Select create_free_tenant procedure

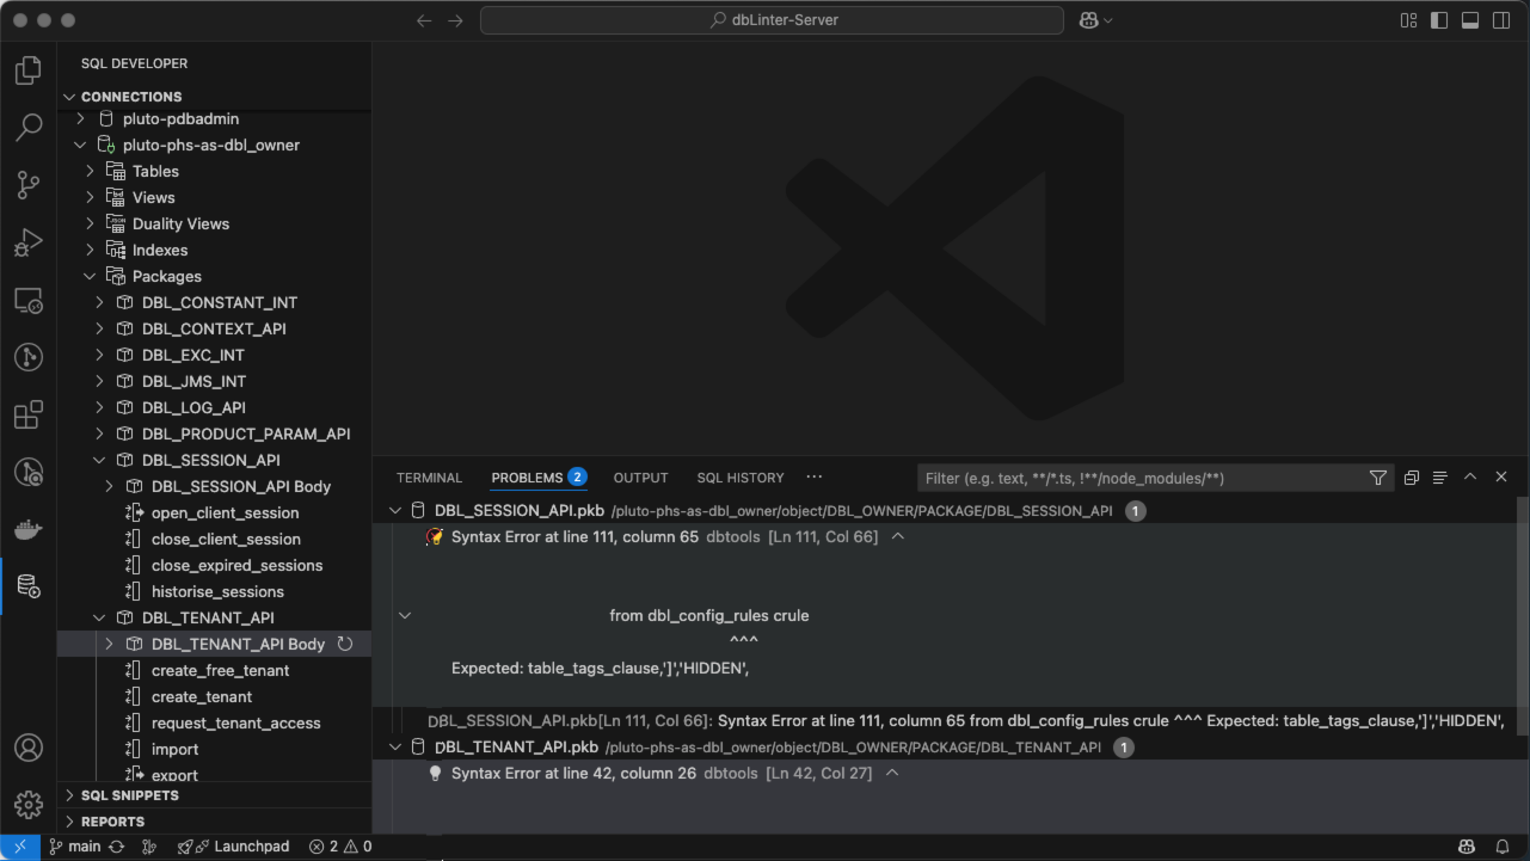tap(220, 671)
